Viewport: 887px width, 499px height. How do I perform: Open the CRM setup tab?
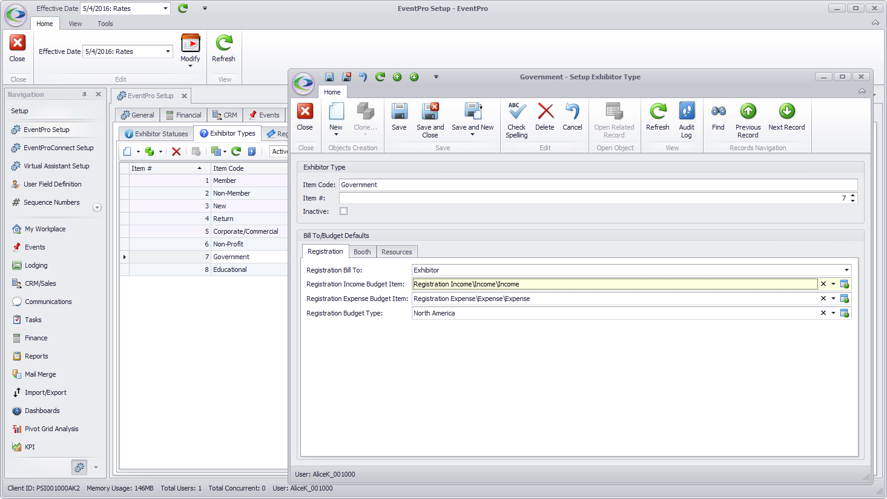click(225, 115)
